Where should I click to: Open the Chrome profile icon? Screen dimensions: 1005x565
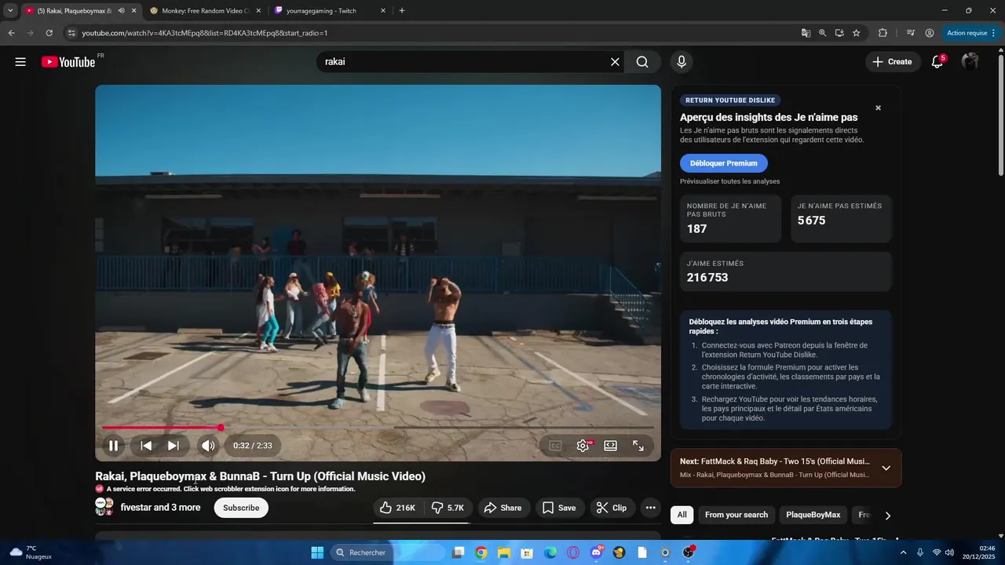point(930,33)
